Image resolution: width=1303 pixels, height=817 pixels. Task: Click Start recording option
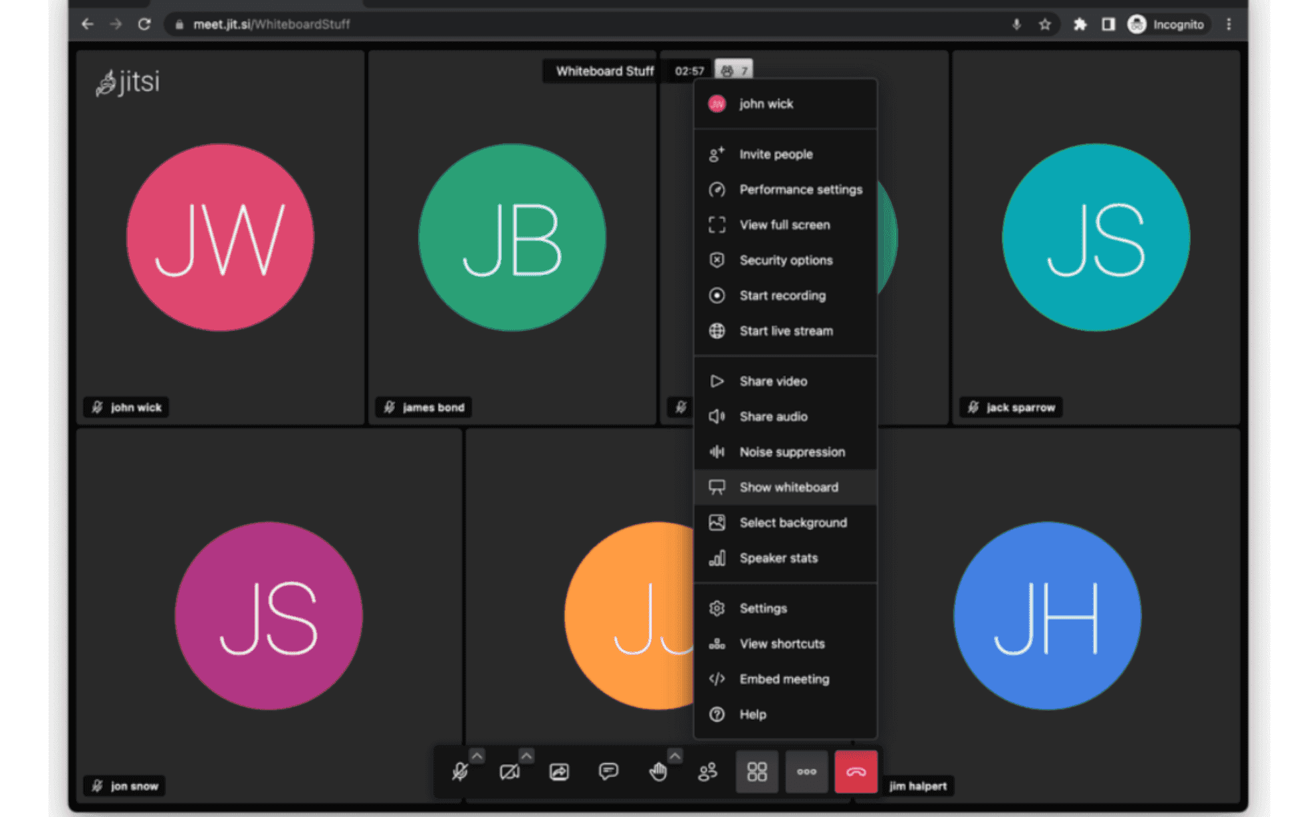pyautogui.click(x=782, y=296)
